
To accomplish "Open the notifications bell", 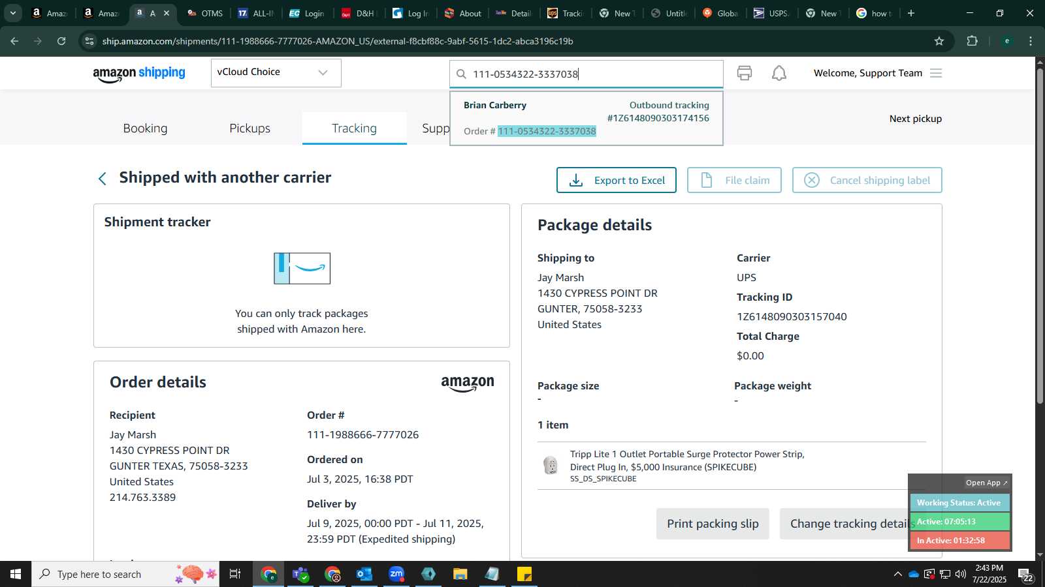I will [779, 73].
